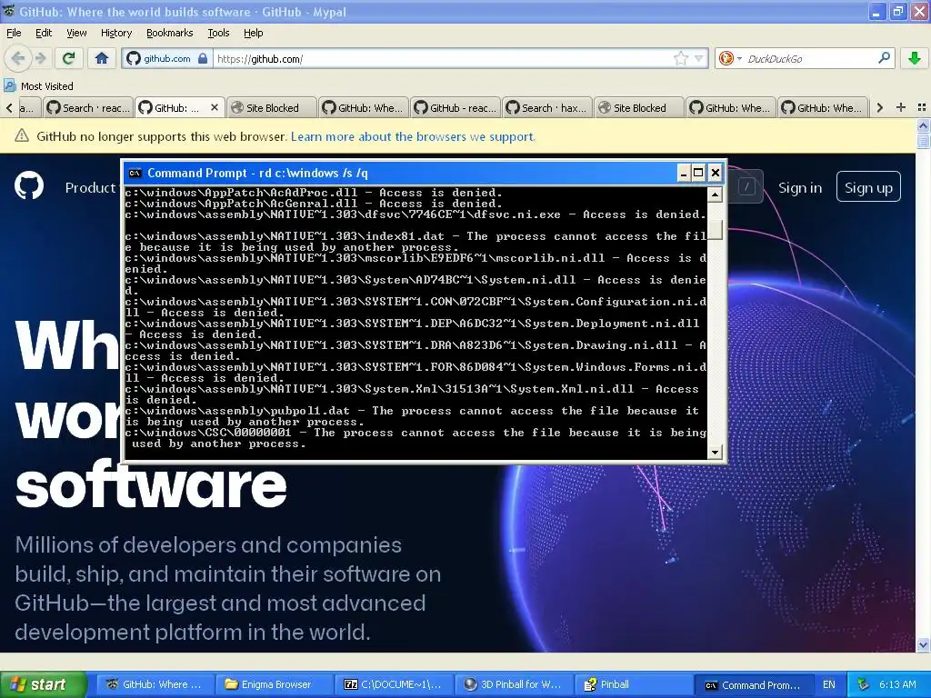The image size is (931, 698).
Task: Switch to Pinball taskbar item
Action: click(634, 684)
